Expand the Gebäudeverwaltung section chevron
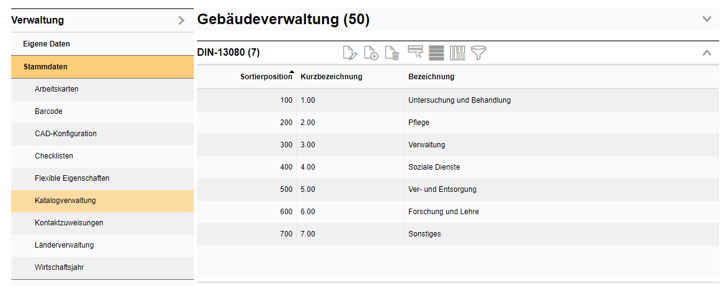728x286 pixels. [x=707, y=19]
